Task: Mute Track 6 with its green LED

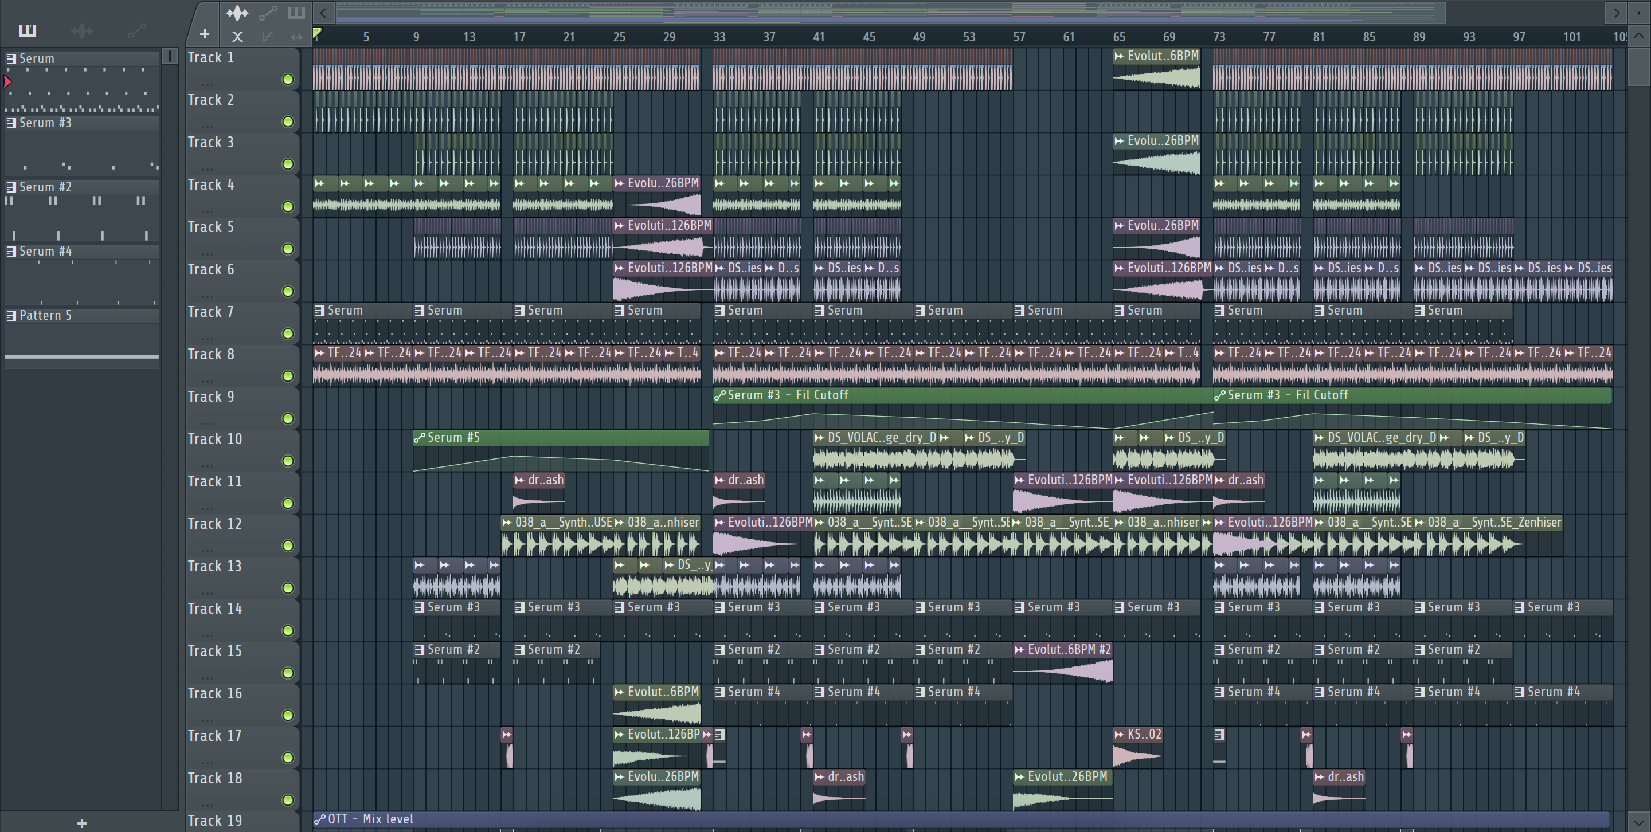Action: (x=288, y=292)
